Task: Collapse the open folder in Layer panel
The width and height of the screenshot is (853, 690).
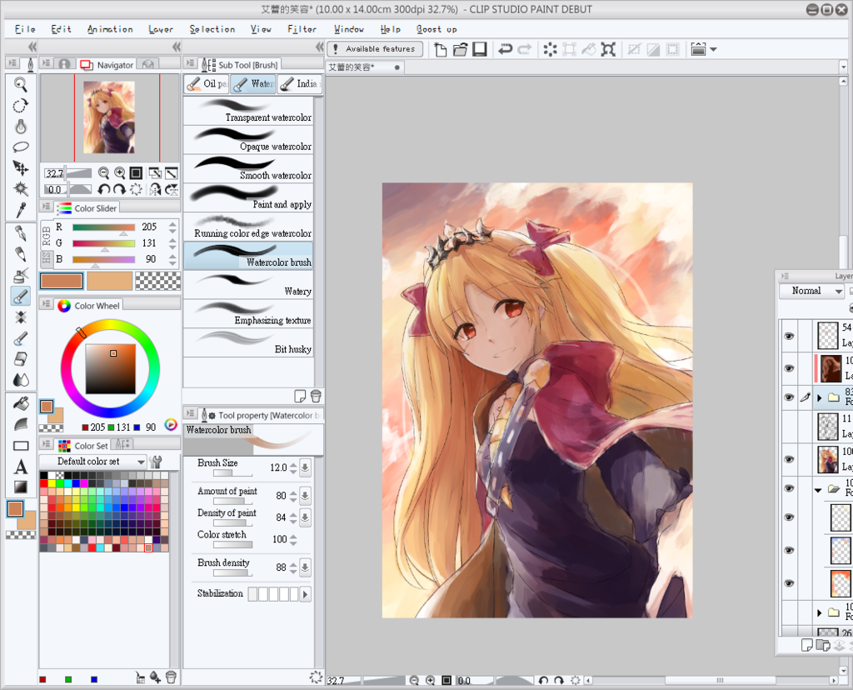Action: click(818, 490)
